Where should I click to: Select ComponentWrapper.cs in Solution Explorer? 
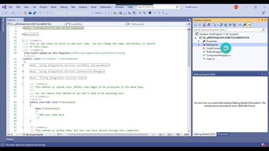[219, 55]
